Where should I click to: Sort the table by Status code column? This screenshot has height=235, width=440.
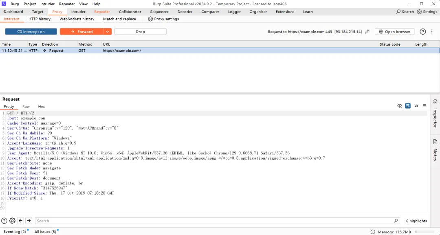pyautogui.click(x=396, y=44)
